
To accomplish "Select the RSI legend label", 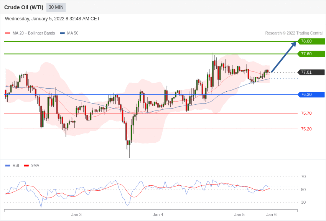I will coord(16,165).
